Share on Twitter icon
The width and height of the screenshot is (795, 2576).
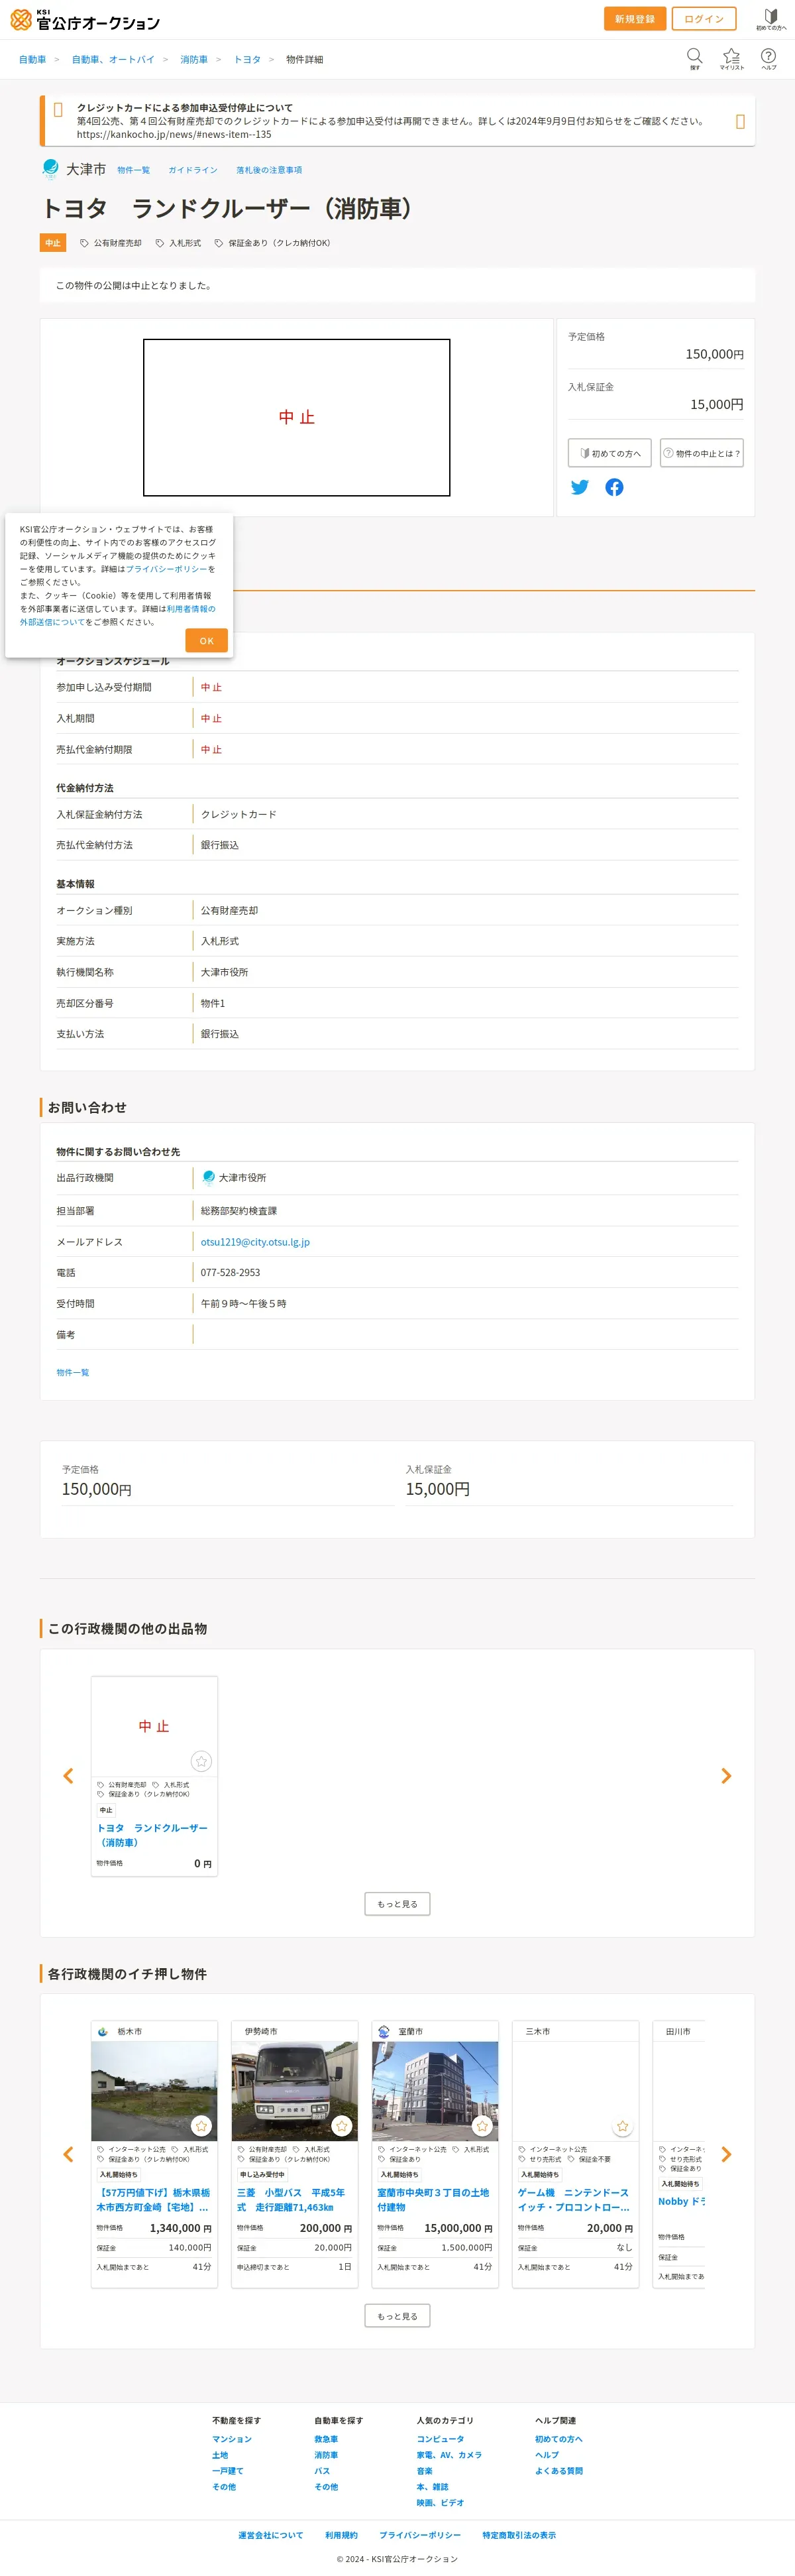(580, 487)
